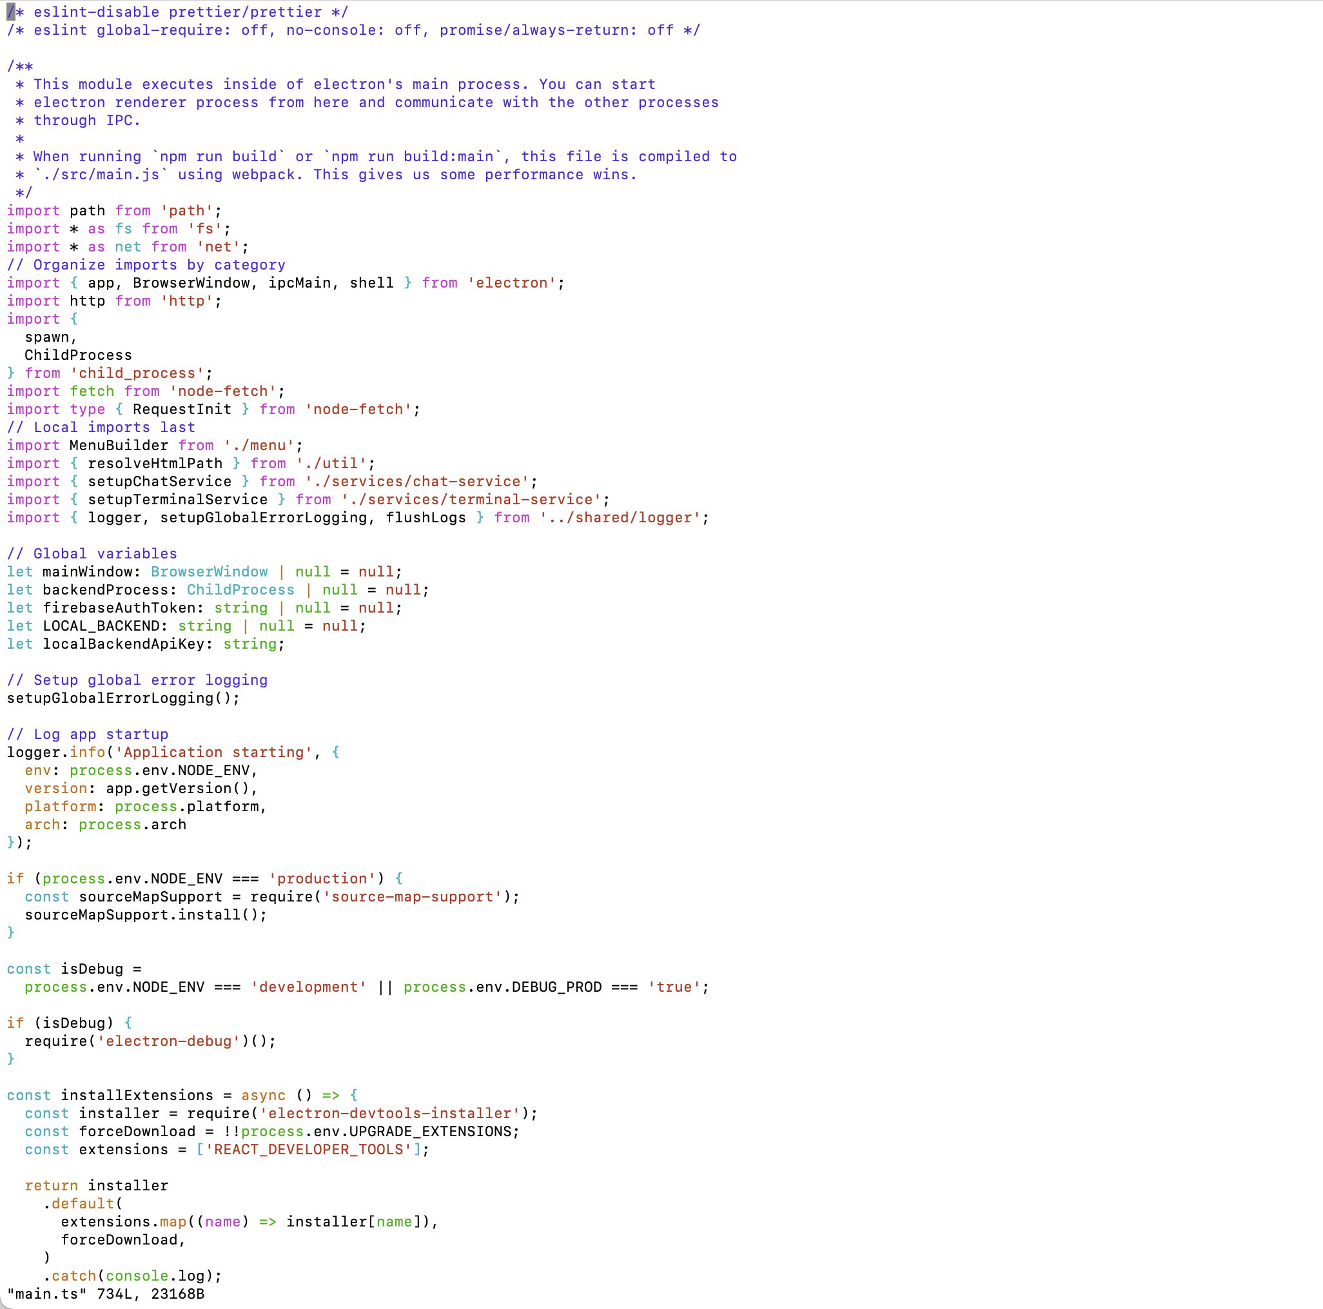This screenshot has height=1309, width=1323.
Task: Click the string 'source-map-support'
Action: point(412,897)
